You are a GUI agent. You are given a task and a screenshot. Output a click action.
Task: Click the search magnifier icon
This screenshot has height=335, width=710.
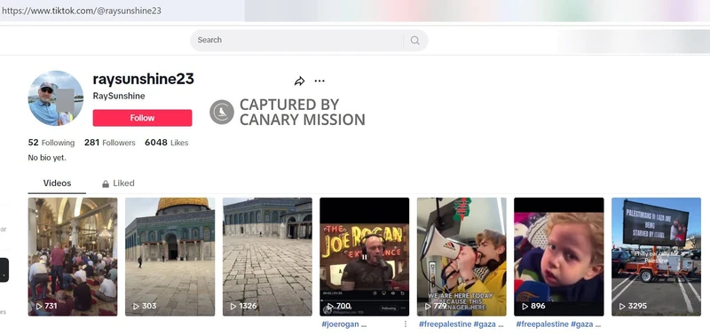click(414, 40)
